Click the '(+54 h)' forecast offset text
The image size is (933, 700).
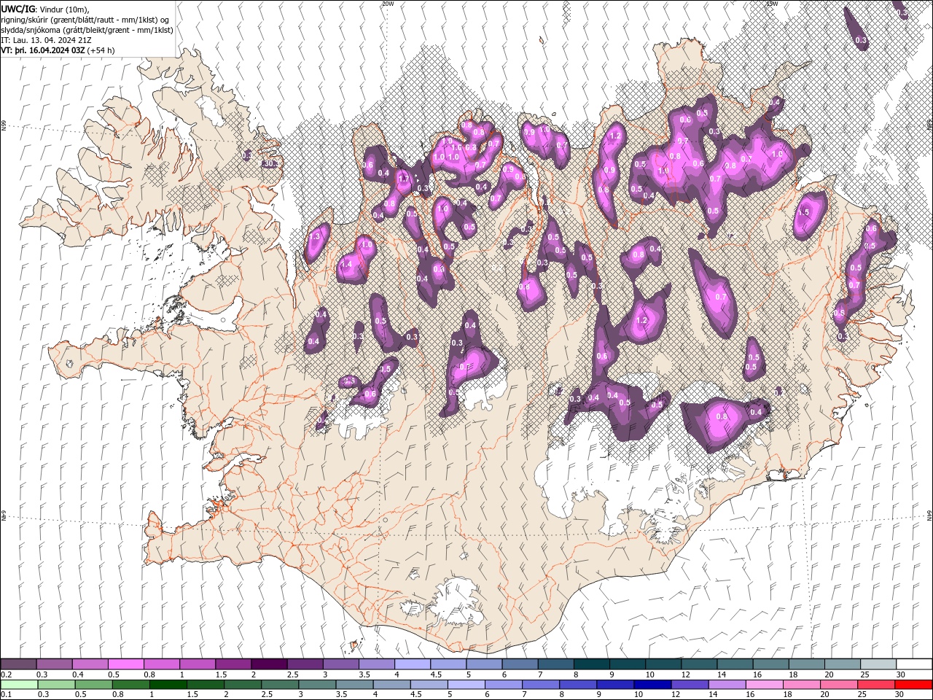tap(101, 50)
